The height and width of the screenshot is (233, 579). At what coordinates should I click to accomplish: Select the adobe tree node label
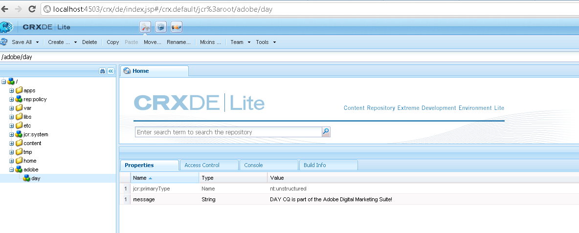tap(31, 169)
